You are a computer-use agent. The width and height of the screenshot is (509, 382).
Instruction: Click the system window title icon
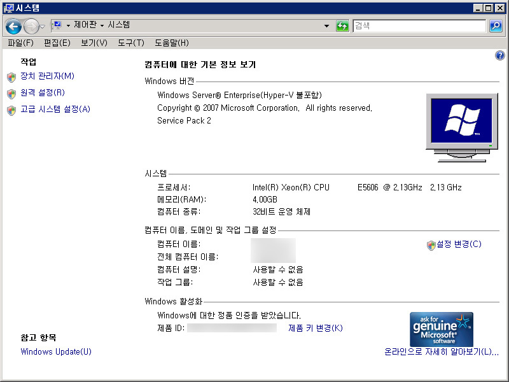click(9, 8)
